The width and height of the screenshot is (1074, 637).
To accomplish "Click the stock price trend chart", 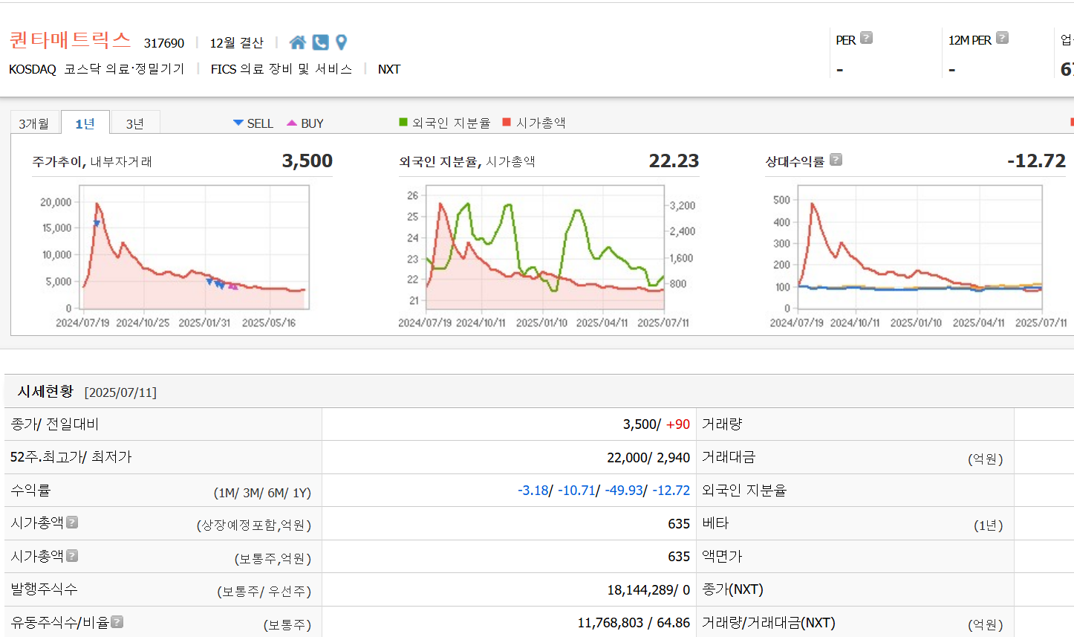I will 195,248.
